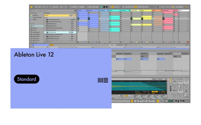Select Favorites collection in browser

pyautogui.click(x=35, y=15)
